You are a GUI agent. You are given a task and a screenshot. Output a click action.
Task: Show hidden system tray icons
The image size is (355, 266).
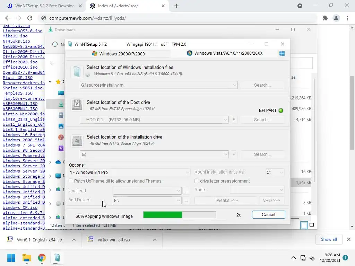tap(293, 258)
